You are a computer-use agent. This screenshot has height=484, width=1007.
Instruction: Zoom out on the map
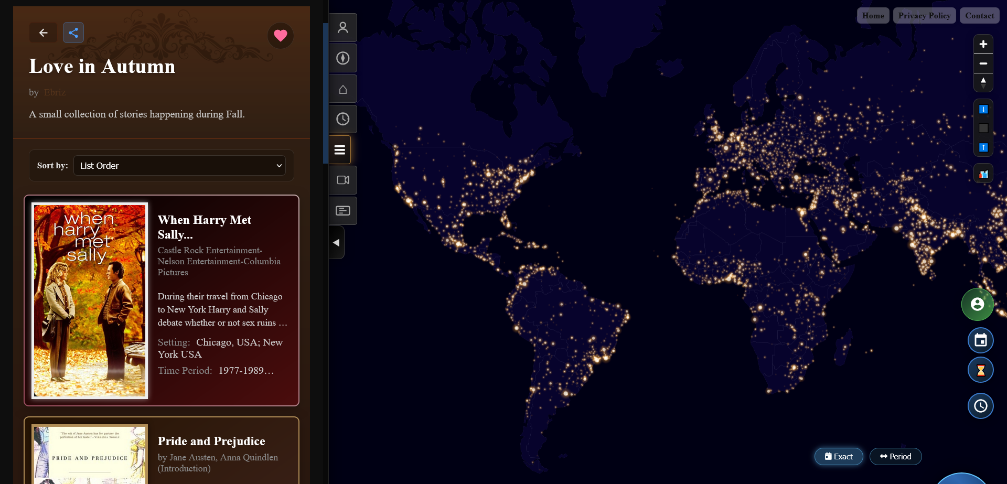[983, 63]
